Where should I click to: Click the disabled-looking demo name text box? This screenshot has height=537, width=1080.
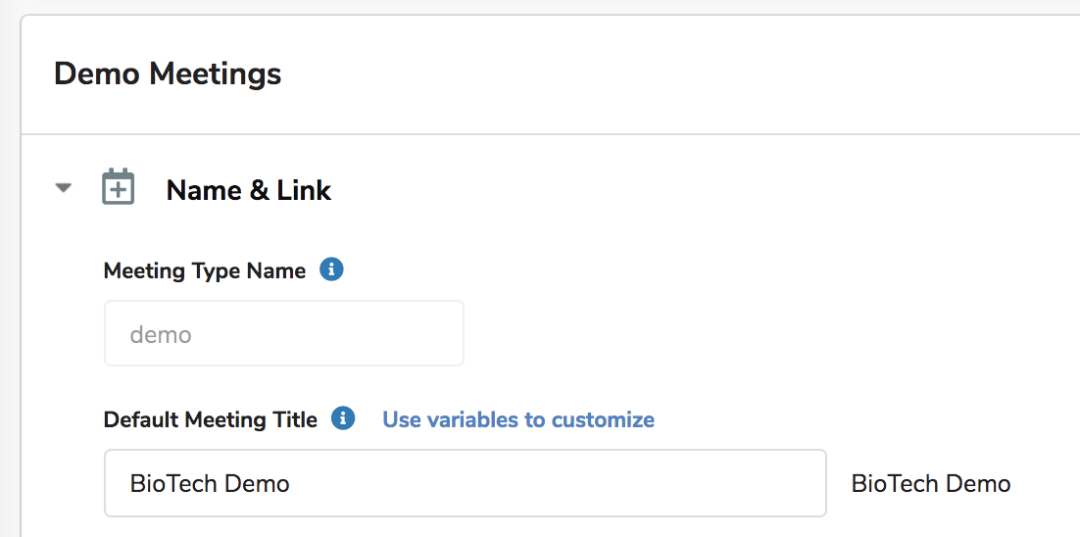point(283,334)
